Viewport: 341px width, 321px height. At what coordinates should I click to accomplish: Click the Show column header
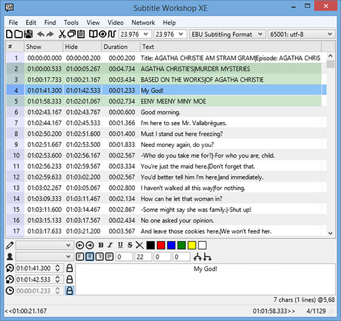pos(44,47)
